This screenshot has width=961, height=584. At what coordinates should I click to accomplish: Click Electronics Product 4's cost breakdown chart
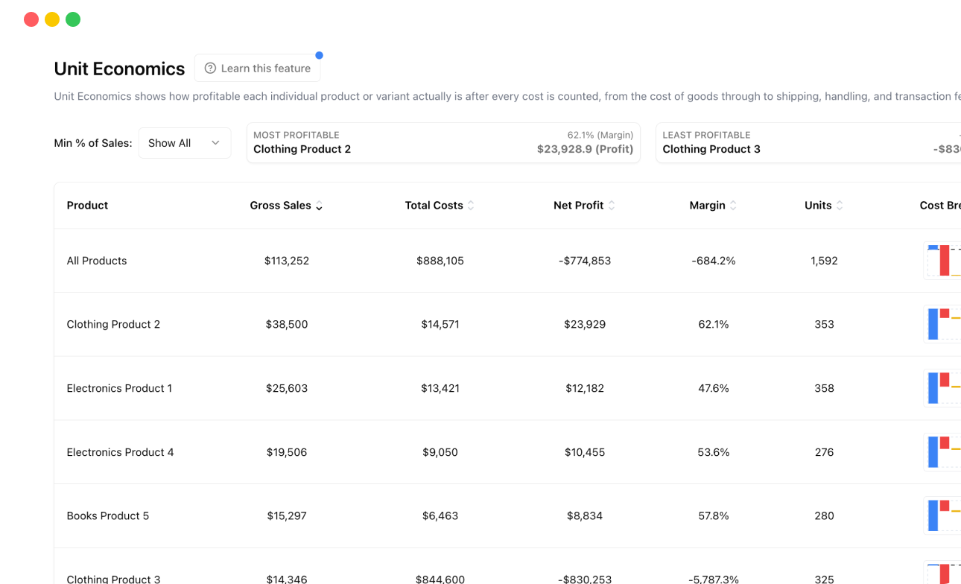click(942, 451)
